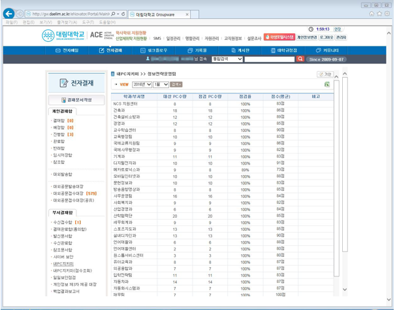Viewport: 397px width, 315px height.
Task: Click the orange search button in the dark bar
Action: [300, 59]
